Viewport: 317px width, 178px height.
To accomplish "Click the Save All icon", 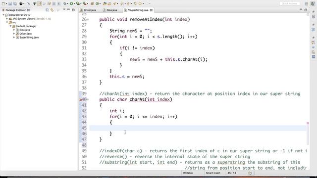I will coord(15,3).
